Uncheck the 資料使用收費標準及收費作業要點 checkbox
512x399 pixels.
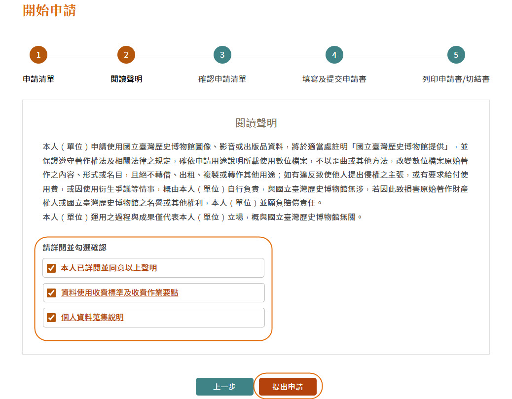click(51, 293)
